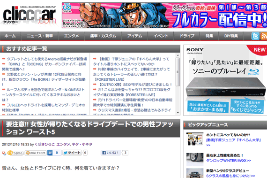
Task: Click the おすすめ記事一覧 section header
Action: click(90, 49)
